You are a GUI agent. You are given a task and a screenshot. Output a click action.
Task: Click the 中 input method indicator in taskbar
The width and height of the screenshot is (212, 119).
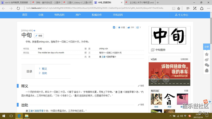pyautogui.click(x=185, y=116)
